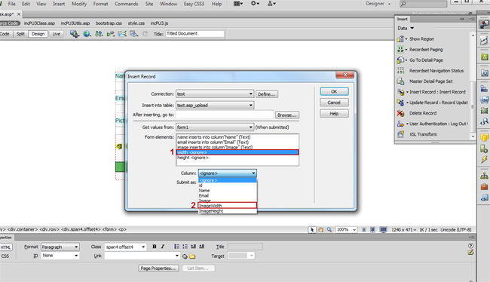The width and height of the screenshot is (490, 282).
Task: Open the Layout workspace icon in menu bar
Action: [238, 4]
